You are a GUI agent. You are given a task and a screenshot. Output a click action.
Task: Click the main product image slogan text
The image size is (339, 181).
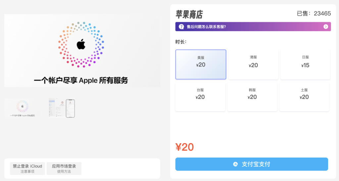pos(81,80)
